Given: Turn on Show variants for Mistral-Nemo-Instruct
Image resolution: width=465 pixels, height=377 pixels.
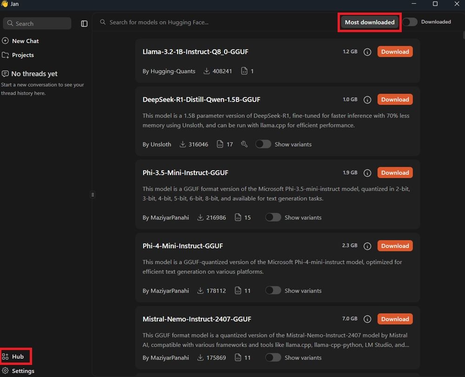Looking at the screenshot, I should 273,357.
